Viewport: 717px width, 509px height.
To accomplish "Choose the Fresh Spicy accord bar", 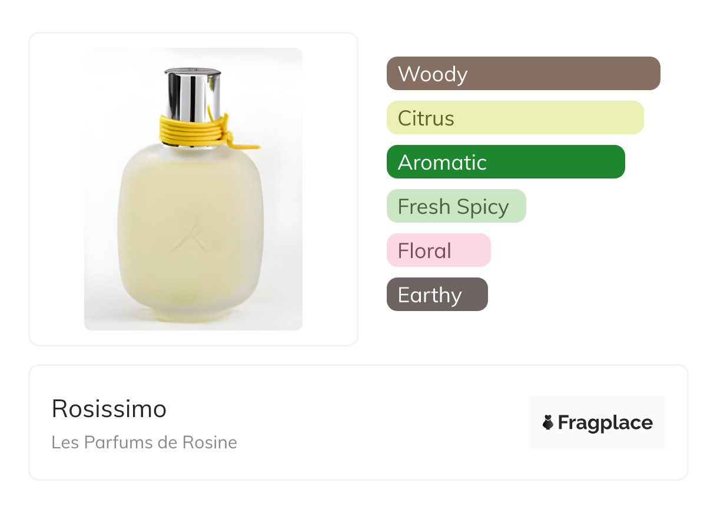I will (x=456, y=206).
